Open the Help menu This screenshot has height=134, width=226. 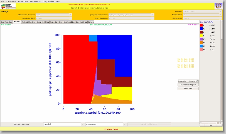pyautogui.click(x=58, y=1)
